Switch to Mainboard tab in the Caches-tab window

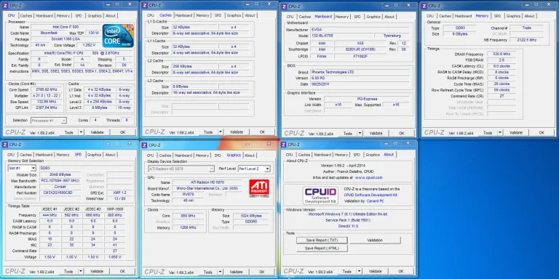tap(184, 15)
